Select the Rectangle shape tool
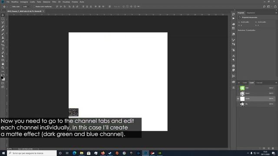The height and width of the screenshot is (156, 278). (x=3, y=60)
